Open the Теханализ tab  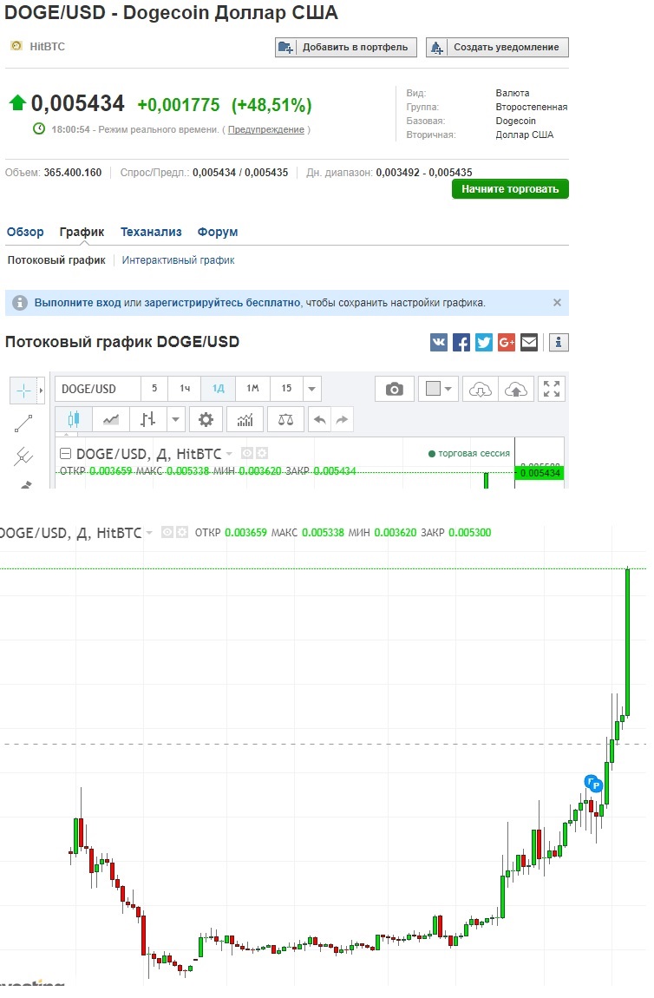point(152,233)
